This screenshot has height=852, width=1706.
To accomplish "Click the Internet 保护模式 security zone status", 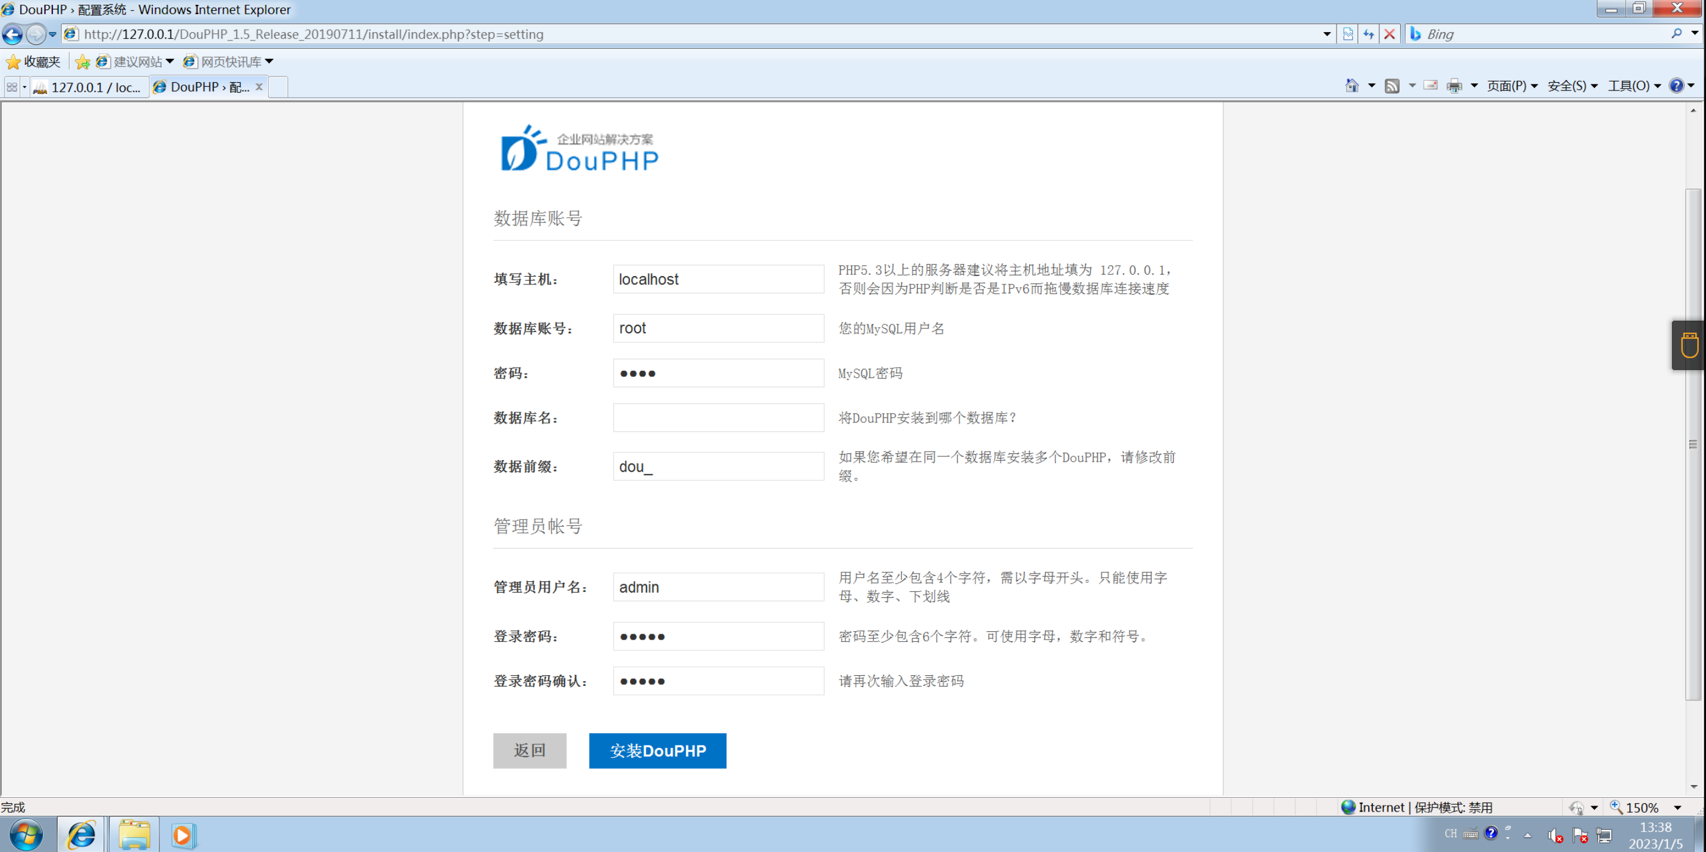I will pyautogui.click(x=1416, y=807).
